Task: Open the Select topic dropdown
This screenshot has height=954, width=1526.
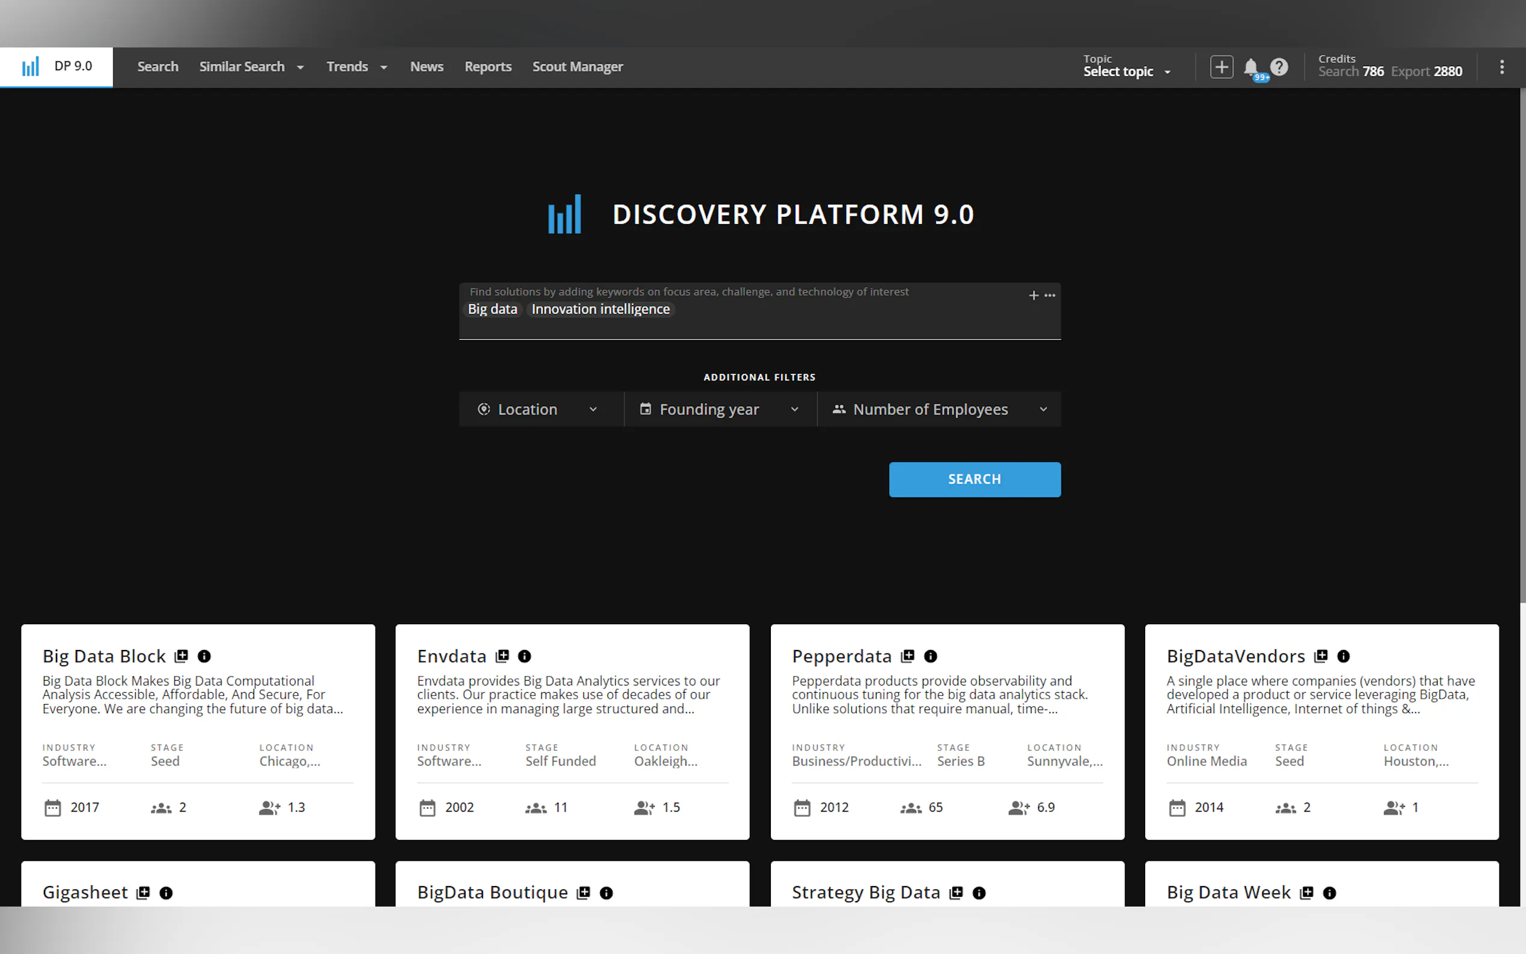Action: click(1126, 71)
